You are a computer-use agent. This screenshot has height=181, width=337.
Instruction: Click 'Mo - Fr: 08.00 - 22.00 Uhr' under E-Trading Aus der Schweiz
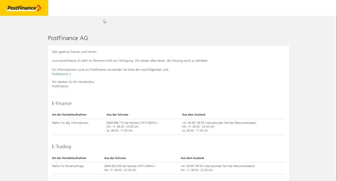pos(120,170)
